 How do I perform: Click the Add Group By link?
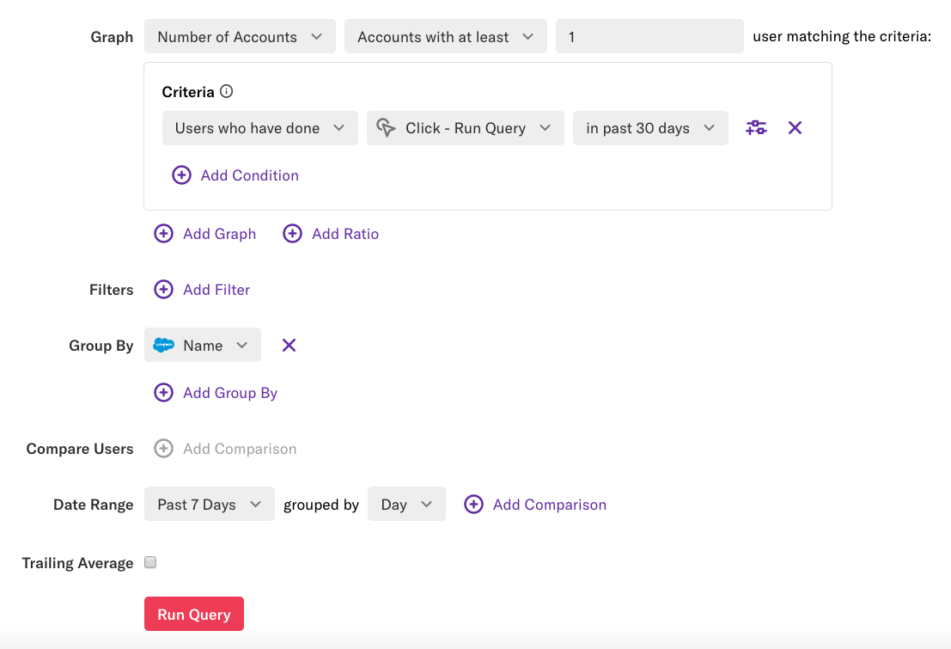230,393
